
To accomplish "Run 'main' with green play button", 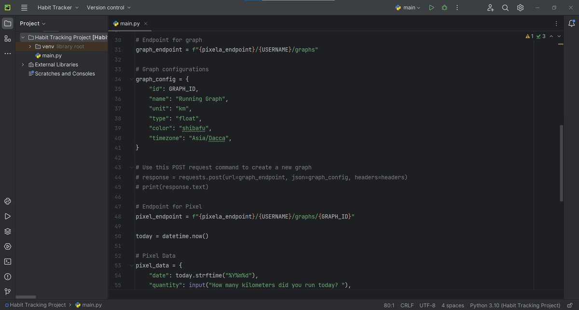I will (431, 8).
